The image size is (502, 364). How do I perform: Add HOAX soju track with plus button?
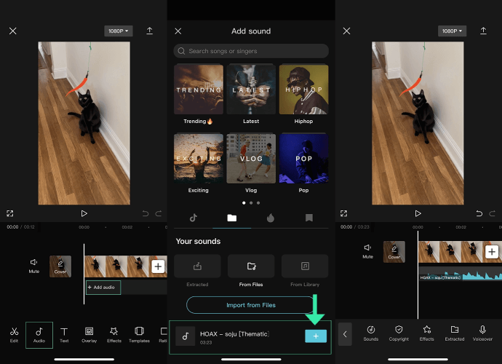[316, 336]
